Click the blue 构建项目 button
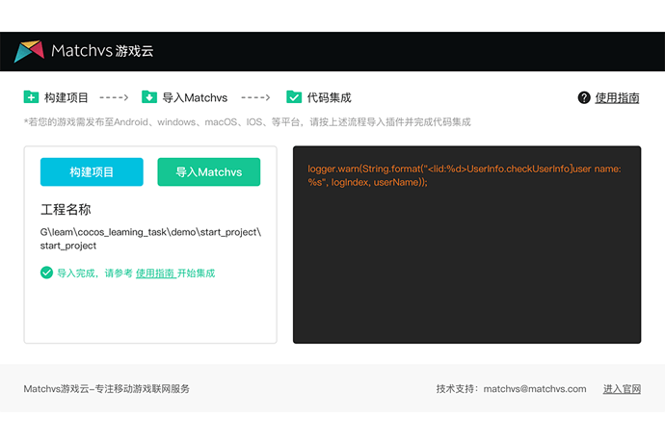665x443 pixels. [x=92, y=171]
